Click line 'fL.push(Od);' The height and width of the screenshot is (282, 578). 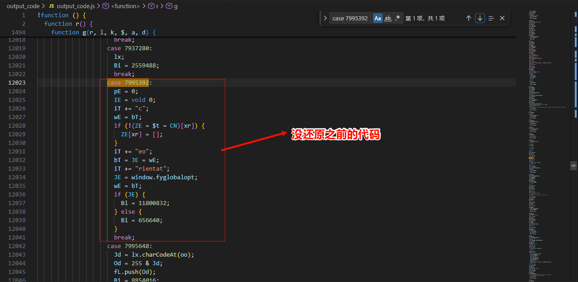point(135,272)
